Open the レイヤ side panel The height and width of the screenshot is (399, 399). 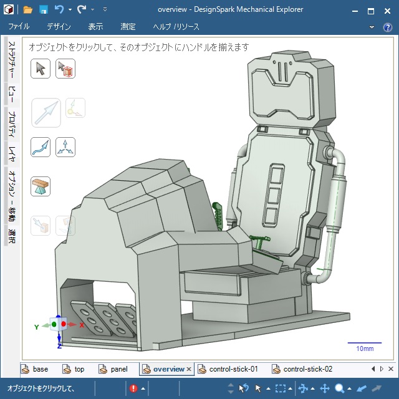11,153
